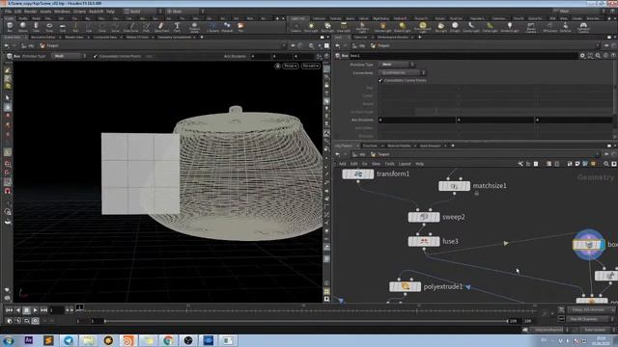Screen dimensions: 618x347
Task: Open the Main radial menu dropdown
Action: [x=184, y=12]
